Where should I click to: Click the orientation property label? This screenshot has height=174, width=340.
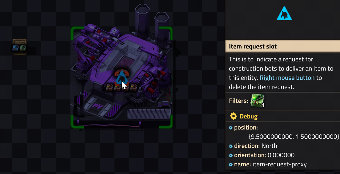pyautogui.click(x=250, y=155)
